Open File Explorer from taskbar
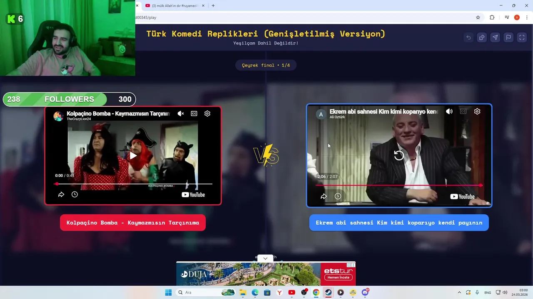The width and height of the screenshot is (533, 299). [243, 292]
